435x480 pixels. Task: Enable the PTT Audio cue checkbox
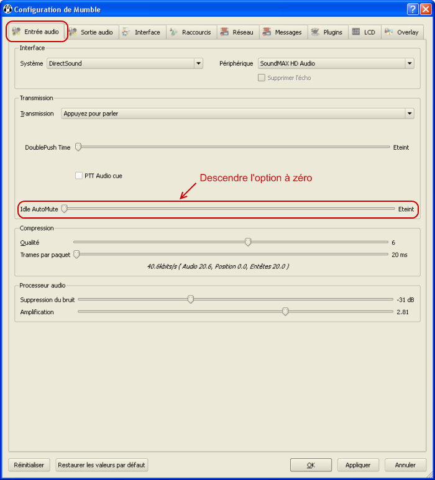79,176
